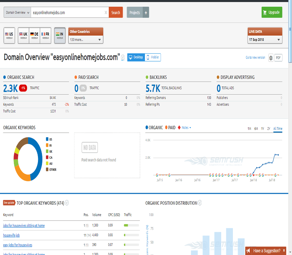Click the Referring IPs 143 value
Viewport: 292px width, 255px height.
pyautogui.click(x=209, y=105)
